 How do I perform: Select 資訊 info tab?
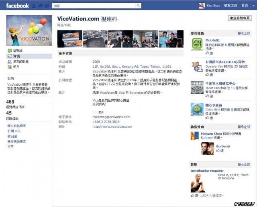[29, 56]
